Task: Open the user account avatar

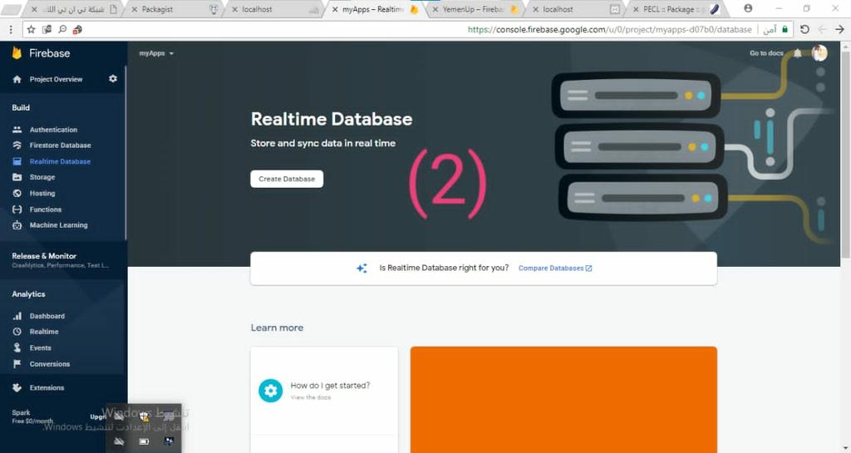Action: [x=819, y=52]
